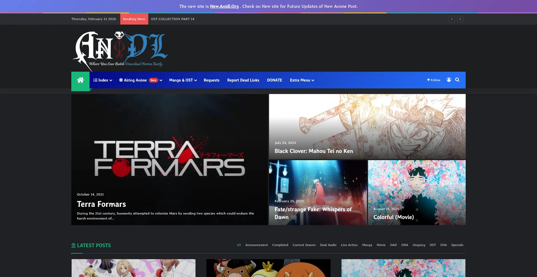This screenshot has width=537, height=277.
Task: Expand the Index menu
Action: click(x=103, y=80)
